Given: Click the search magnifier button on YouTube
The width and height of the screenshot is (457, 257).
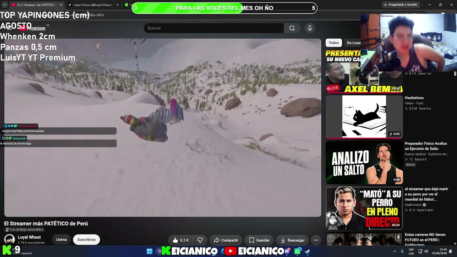Looking at the screenshot, I should tap(292, 28).
